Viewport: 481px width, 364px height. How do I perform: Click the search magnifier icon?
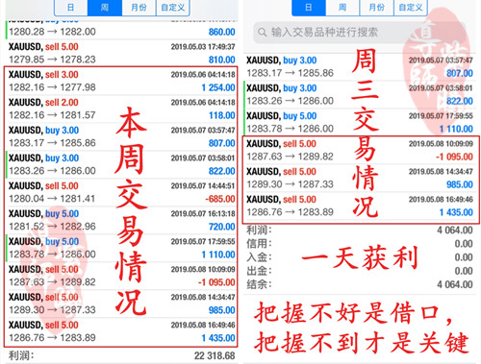point(262,33)
